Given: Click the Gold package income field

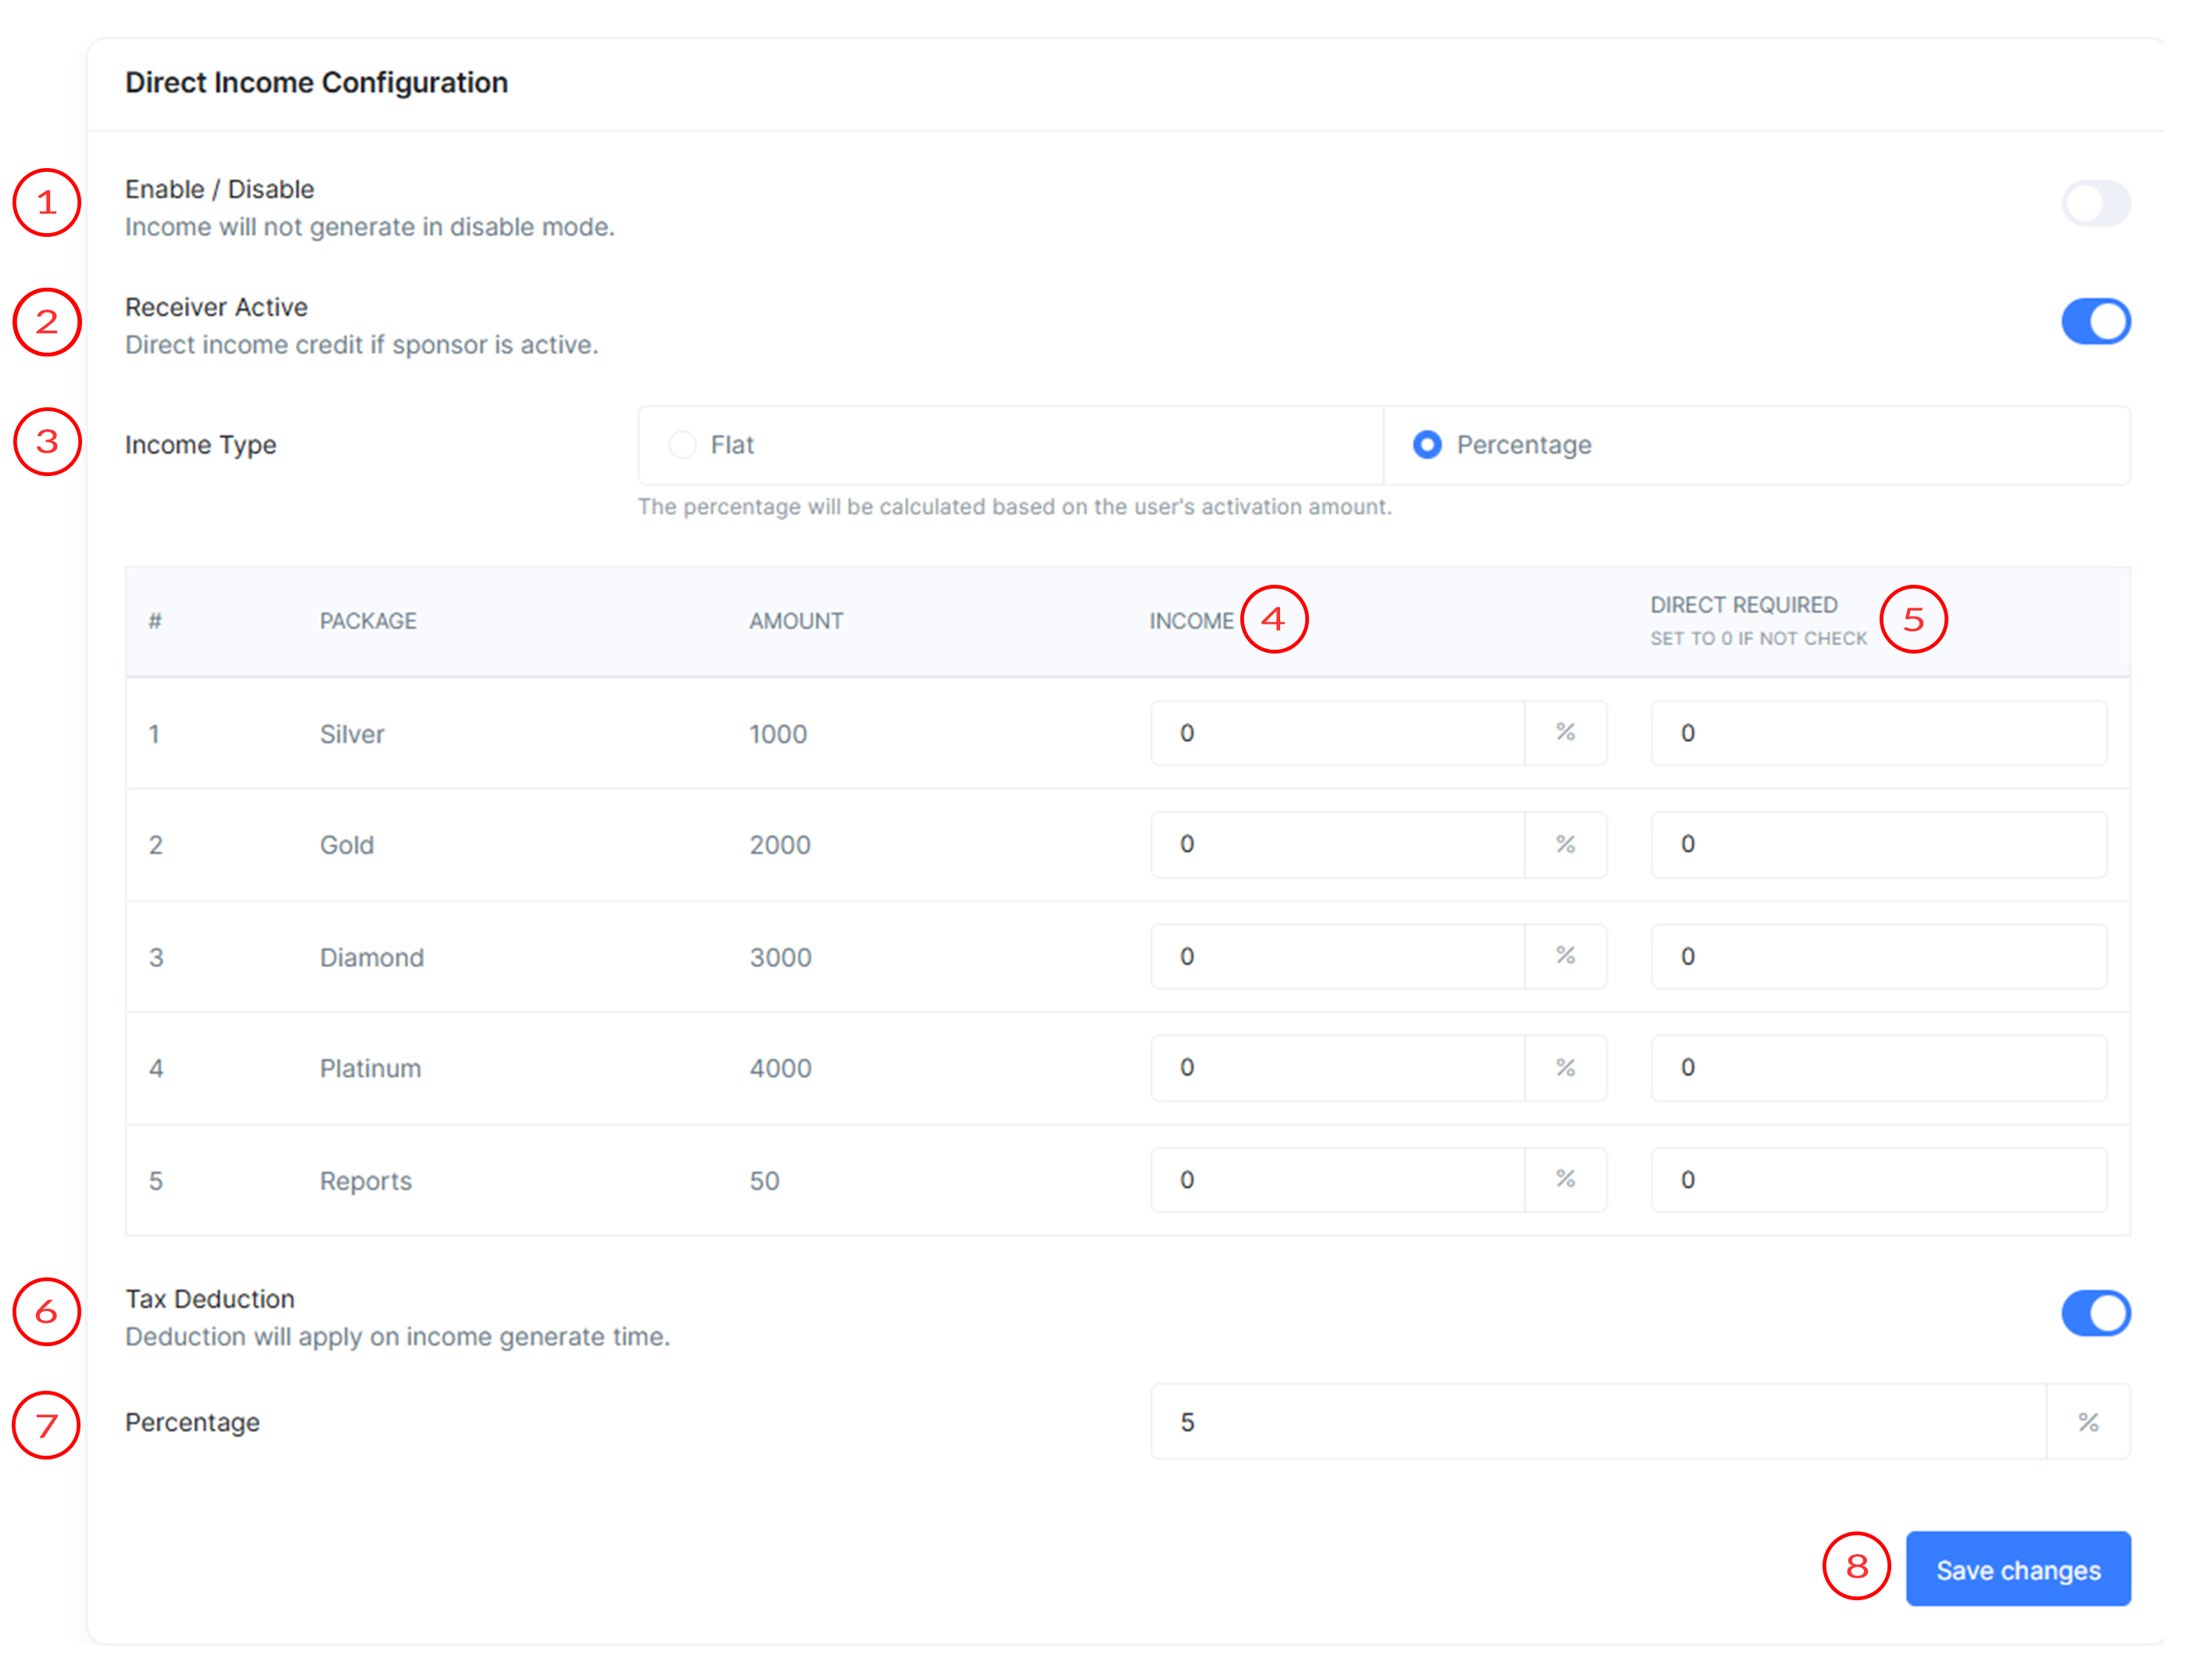Looking at the screenshot, I should (x=1336, y=845).
